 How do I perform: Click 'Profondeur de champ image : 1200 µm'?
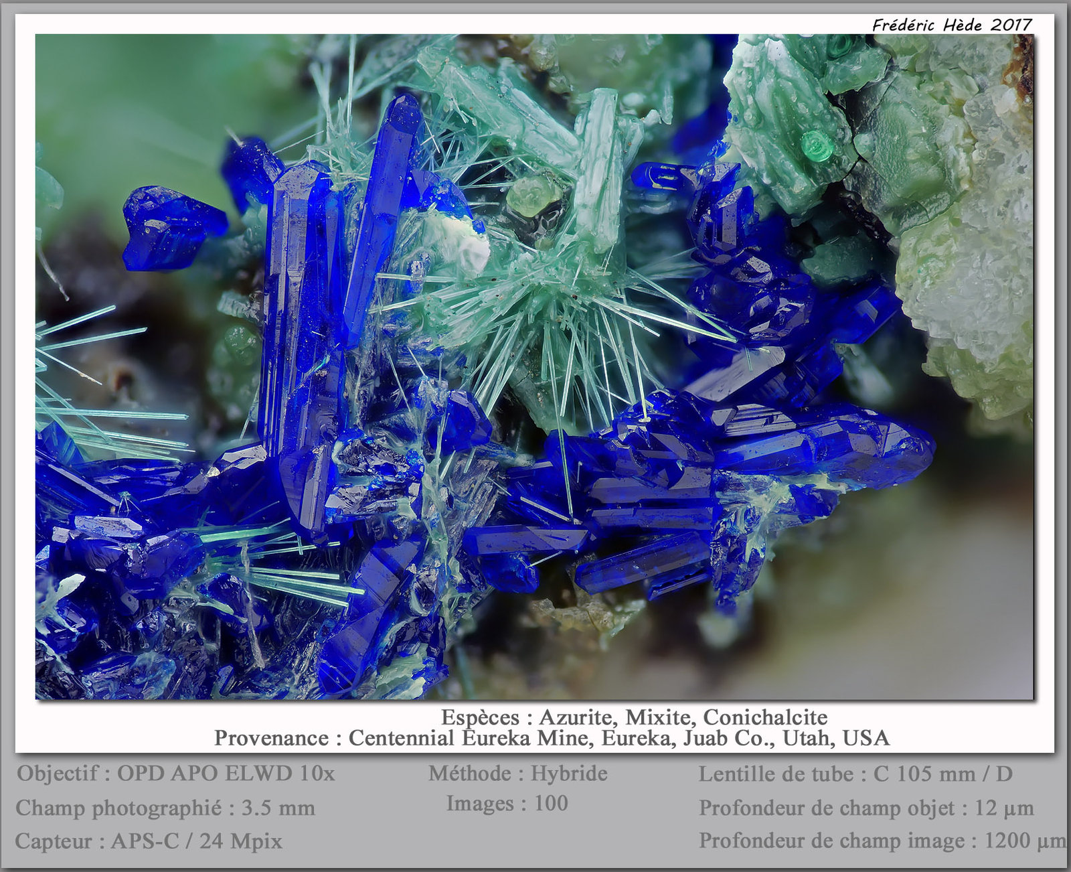click(882, 841)
